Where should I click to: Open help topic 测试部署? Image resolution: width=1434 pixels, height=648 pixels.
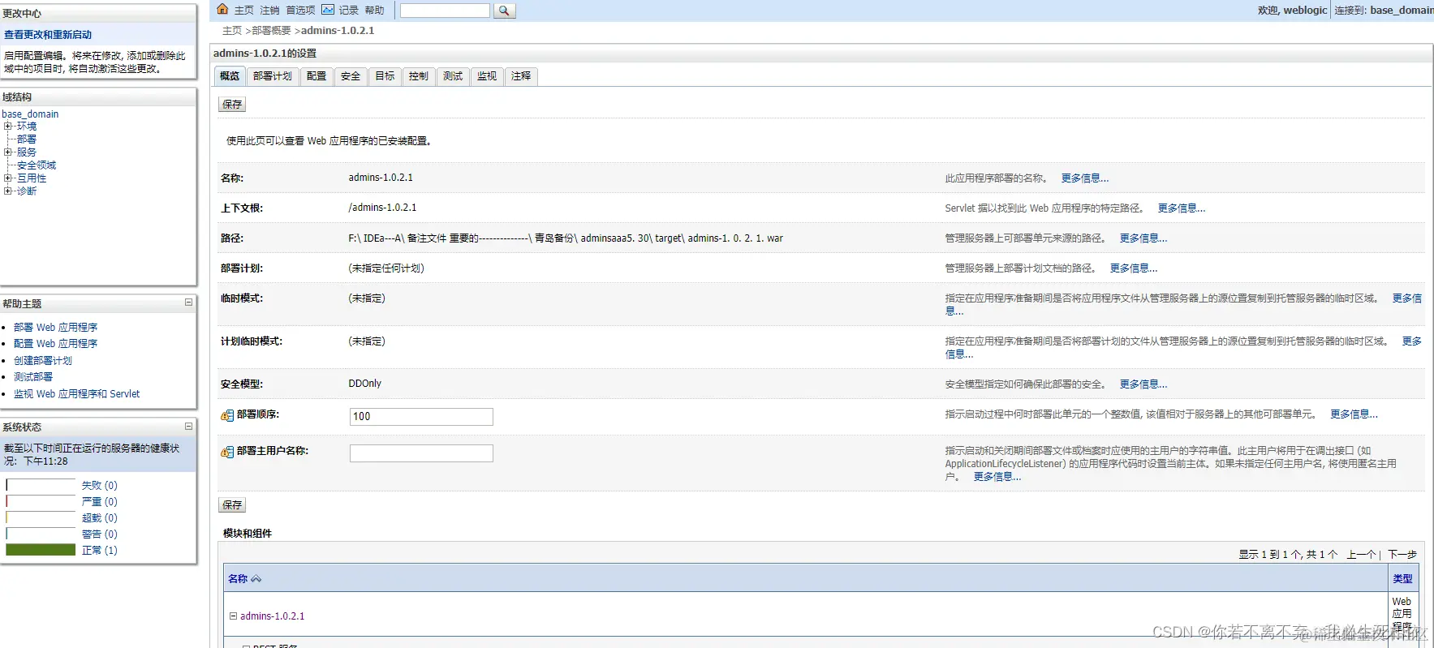pyautogui.click(x=33, y=377)
